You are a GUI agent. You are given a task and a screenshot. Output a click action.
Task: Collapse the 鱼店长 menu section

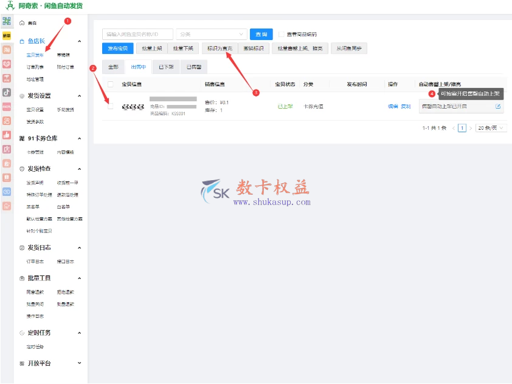(x=79, y=41)
